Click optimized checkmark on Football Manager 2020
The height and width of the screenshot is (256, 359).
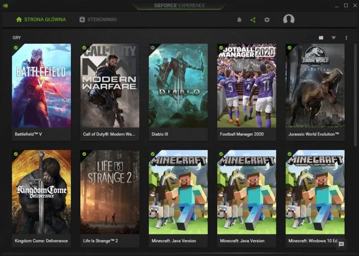pyautogui.click(x=221, y=48)
